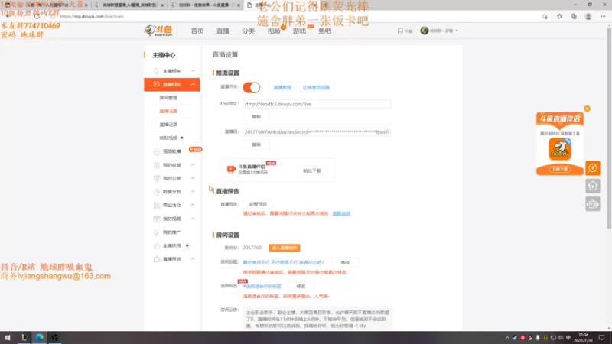Viewport: 612px width, 344px height.
Task: Expand the 数据分析 chevron
Action: coord(193,192)
